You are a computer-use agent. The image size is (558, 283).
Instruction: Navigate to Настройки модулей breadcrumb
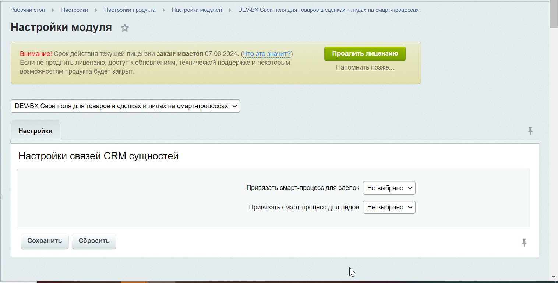coord(197,10)
